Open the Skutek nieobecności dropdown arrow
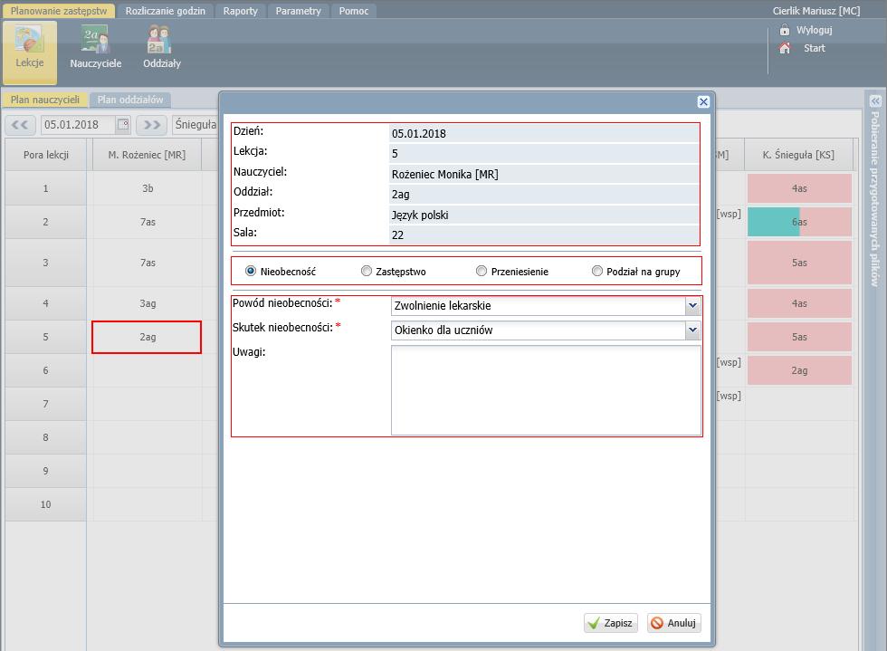Screen dimensions: 887x651 pyautogui.click(x=692, y=330)
